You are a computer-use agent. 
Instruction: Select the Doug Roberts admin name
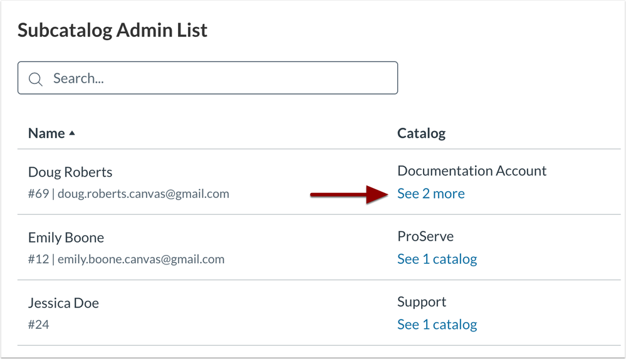click(x=70, y=172)
